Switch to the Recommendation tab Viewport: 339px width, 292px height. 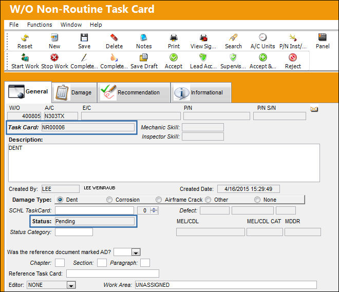134,92
